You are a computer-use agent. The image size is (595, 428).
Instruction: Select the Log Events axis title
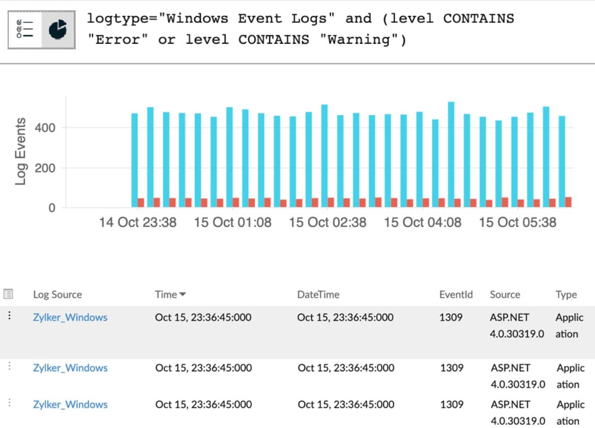[x=20, y=151]
